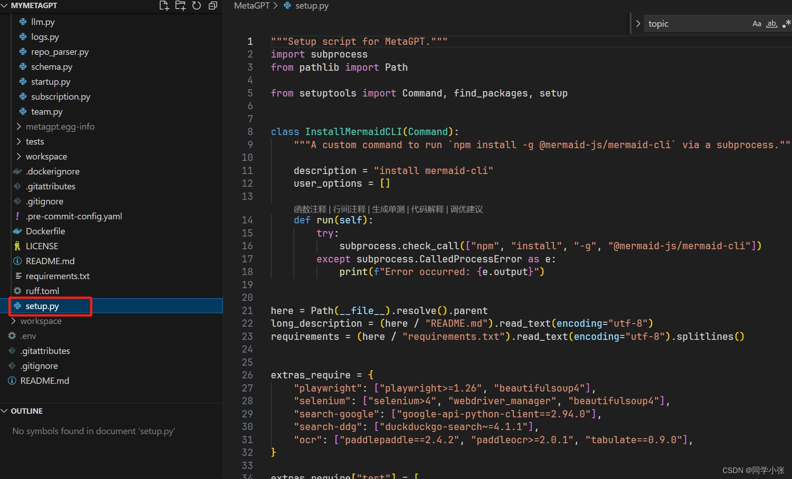Click the 行间注释 code lens link
Image resolution: width=792 pixels, height=479 pixels.
(349, 209)
